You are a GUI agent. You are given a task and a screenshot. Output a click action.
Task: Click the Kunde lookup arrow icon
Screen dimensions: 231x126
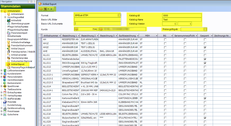click(76, 29)
